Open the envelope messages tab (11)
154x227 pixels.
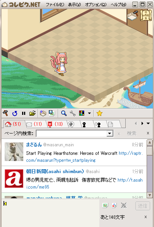click(35, 124)
